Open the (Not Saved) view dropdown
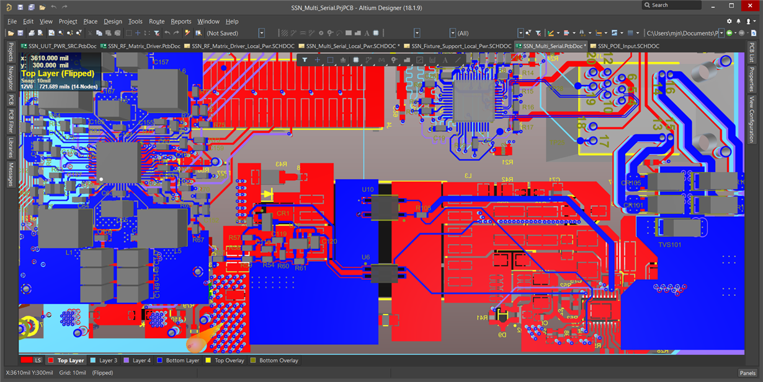Viewport: 763px width, 382px height. click(262, 33)
